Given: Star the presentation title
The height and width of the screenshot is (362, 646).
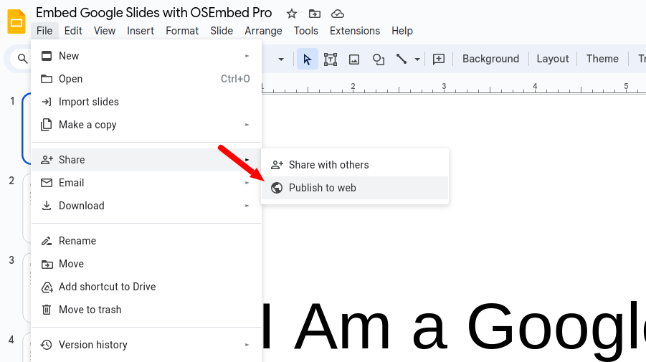Looking at the screenshot, I should [x=292, y=14].
